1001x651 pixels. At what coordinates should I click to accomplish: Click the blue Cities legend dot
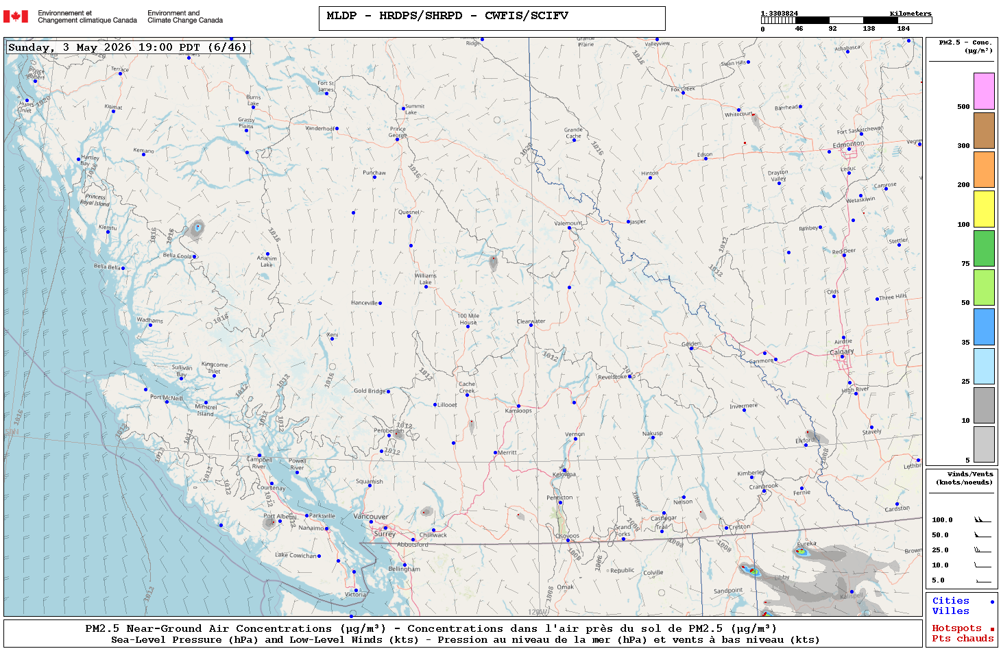[992, 602]
